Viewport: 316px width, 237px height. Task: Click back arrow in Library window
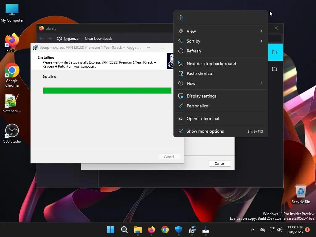pos(42,38)
